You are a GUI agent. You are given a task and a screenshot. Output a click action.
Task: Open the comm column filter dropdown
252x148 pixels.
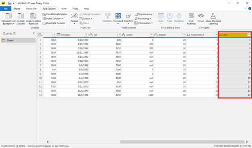151,35
